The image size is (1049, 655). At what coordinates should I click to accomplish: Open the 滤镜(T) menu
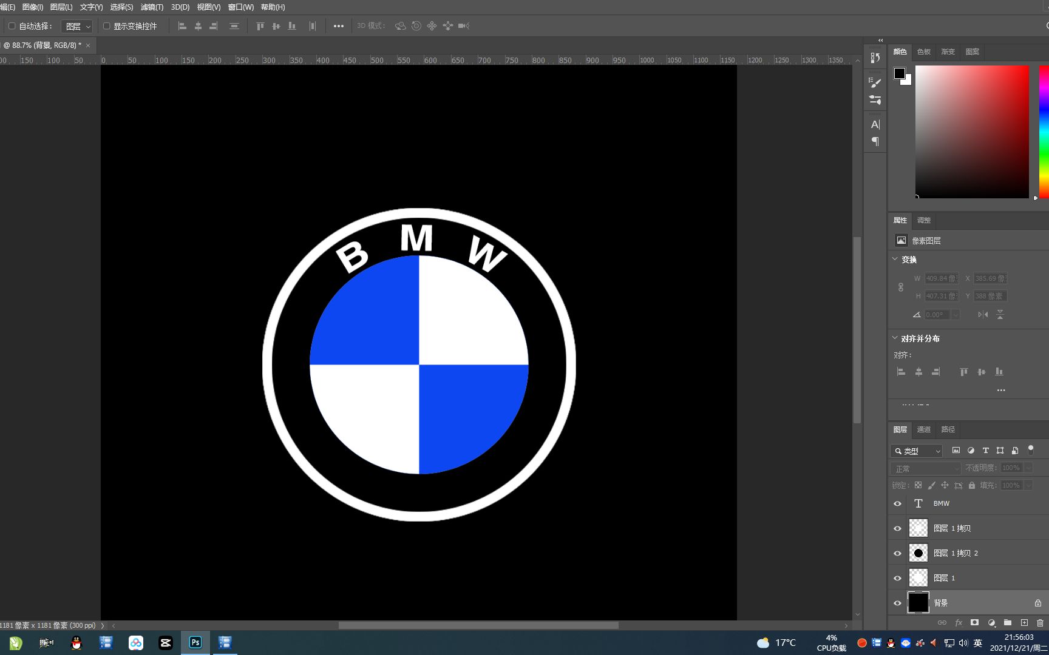click(x=152, y=7)
